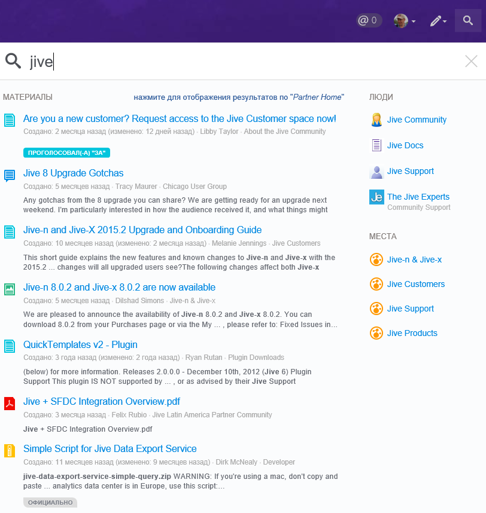Open Jive Support place under МЕСТА
The width and height of the screenshot is (486, 513).
pos(411,309)
